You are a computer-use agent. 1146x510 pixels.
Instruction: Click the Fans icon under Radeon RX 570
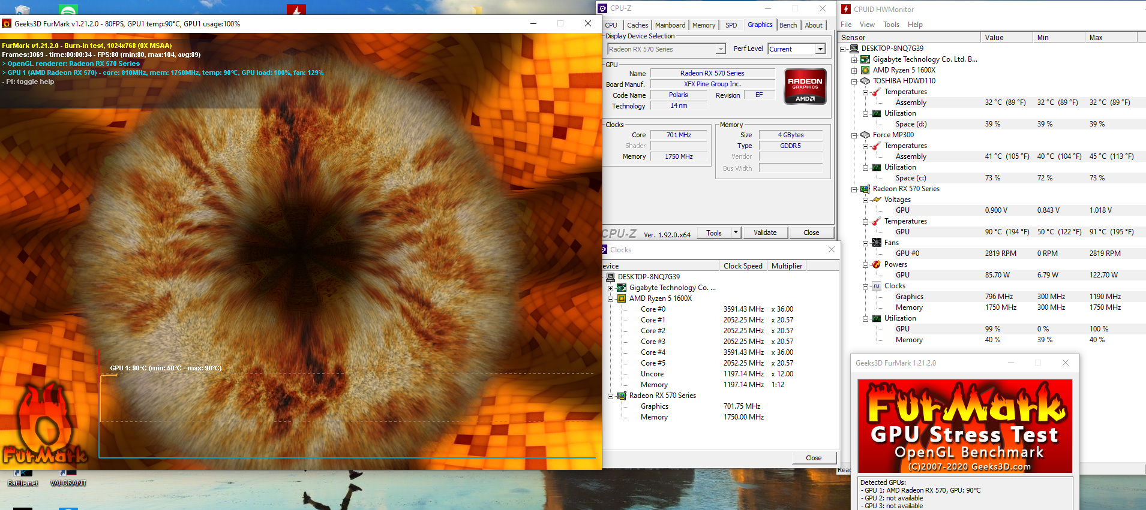click(877, 243)
